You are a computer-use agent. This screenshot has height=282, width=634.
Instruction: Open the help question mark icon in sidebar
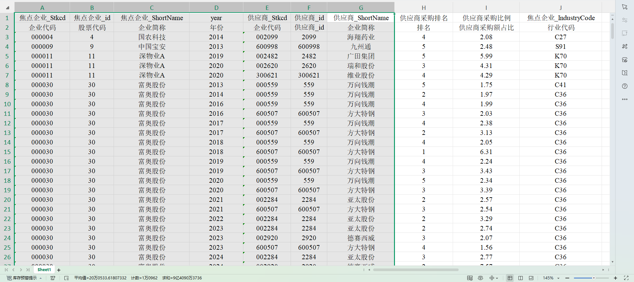624,86
